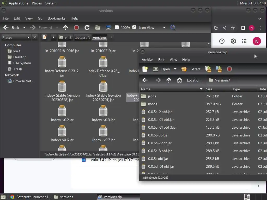Sort archive list by Size column
The height and width of the screenshot is (200, 267).
point(218,89)
